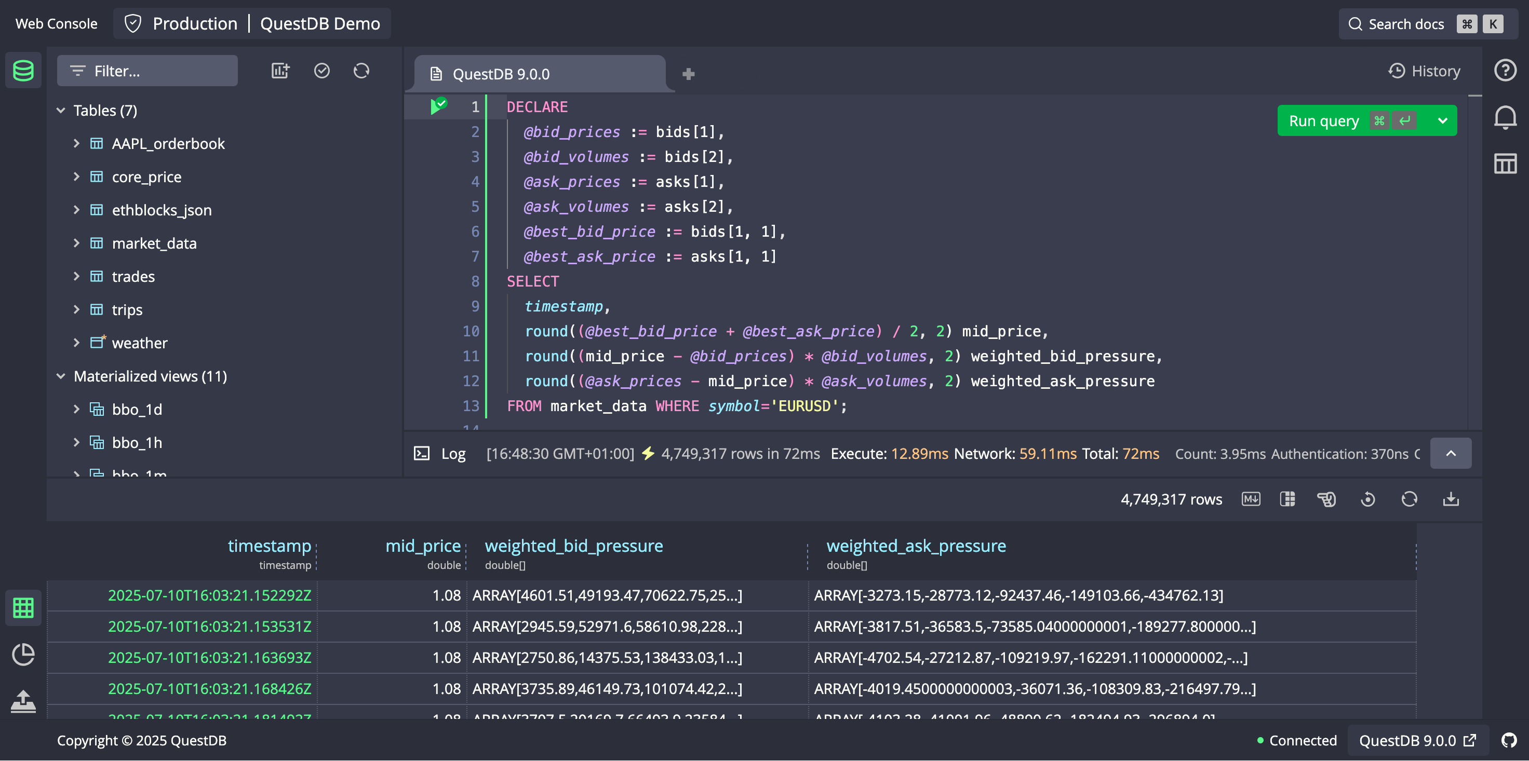Collapse the Materialized views (11) section
Viewport: 1529px width, 761px height.
pos(61,376)
